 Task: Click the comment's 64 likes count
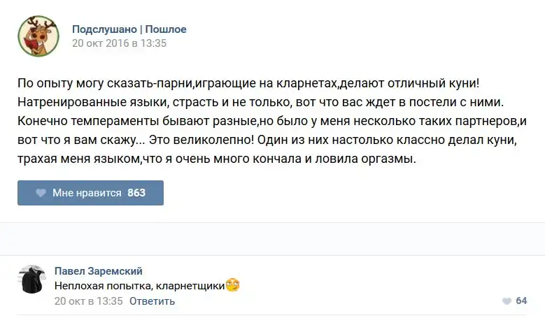521,301
